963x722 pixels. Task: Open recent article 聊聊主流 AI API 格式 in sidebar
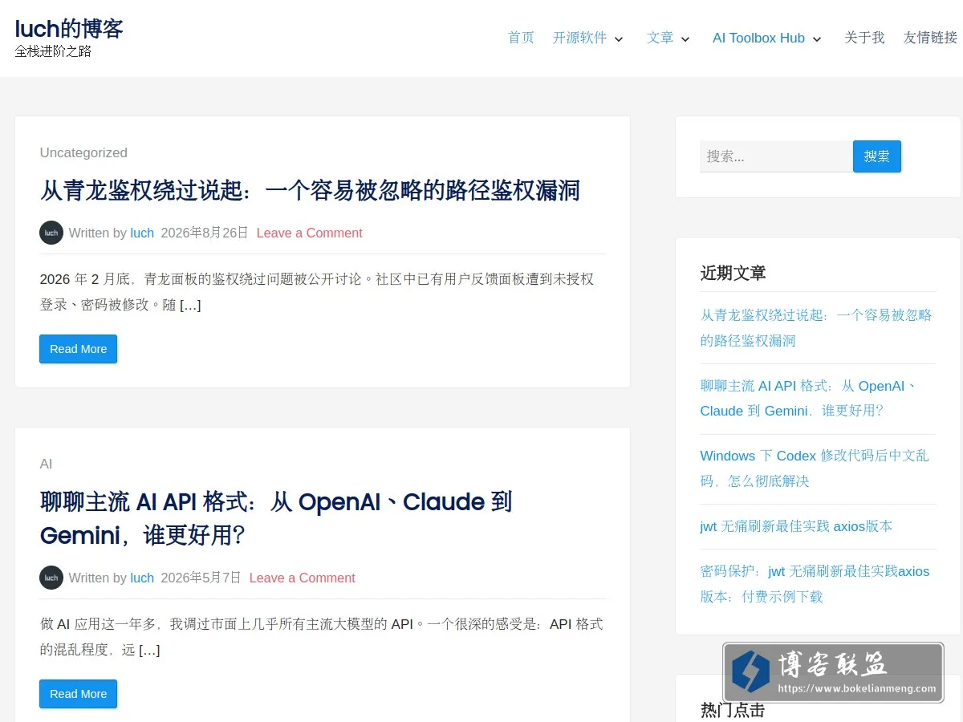point(808,398)
